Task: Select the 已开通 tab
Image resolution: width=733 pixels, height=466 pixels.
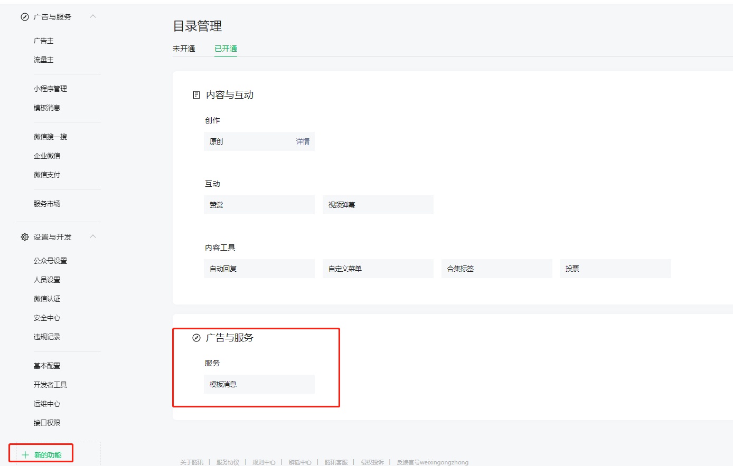Action: (225, 49)
